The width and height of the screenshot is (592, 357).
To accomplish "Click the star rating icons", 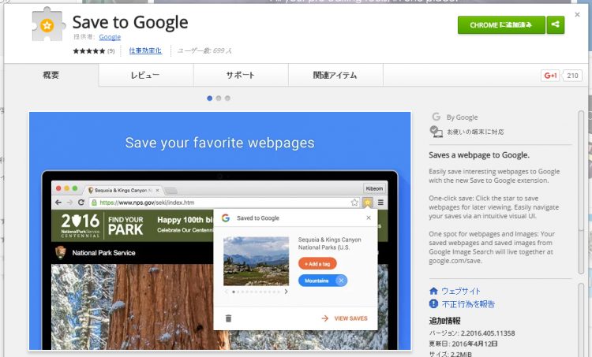I will coord(89,51).
